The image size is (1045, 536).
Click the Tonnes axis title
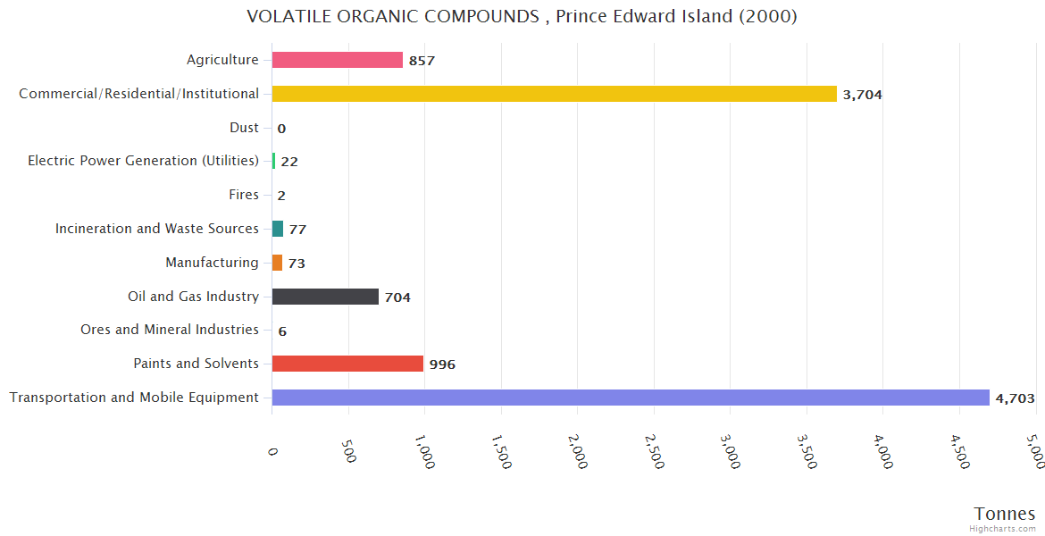[x=1004, y=514]
